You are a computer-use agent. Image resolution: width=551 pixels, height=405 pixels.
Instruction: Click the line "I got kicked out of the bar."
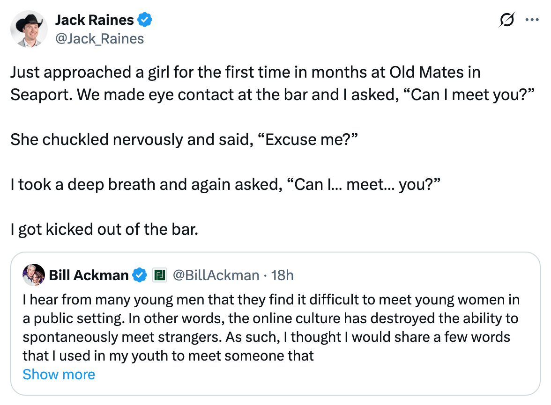coord(104,229)
